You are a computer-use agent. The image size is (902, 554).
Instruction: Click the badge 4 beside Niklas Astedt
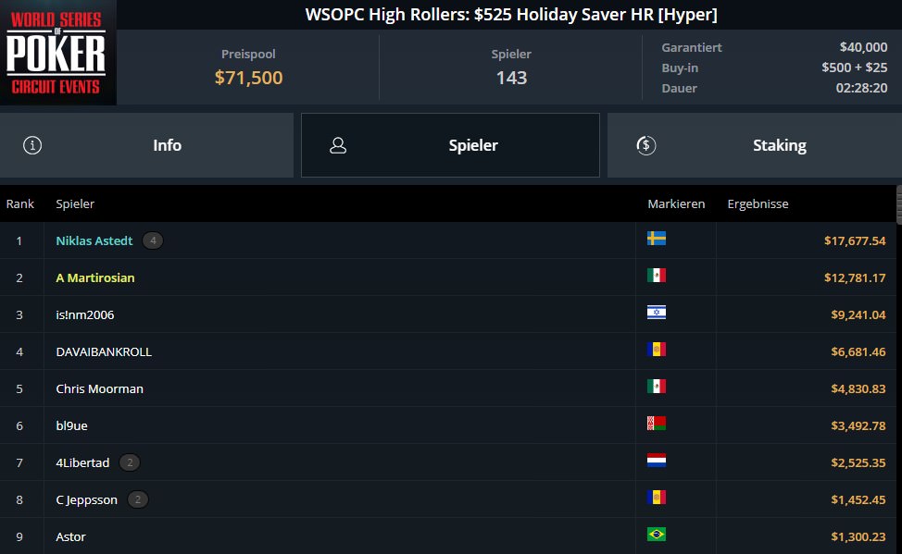point(153,240)
